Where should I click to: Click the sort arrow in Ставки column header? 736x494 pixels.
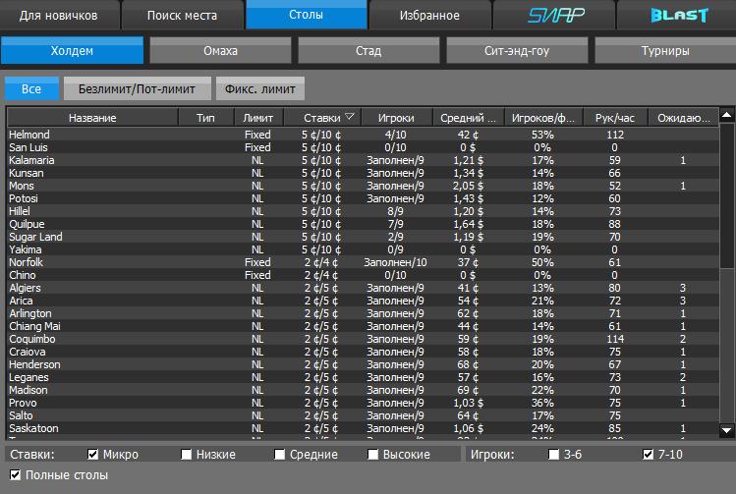tap(350, 118)
